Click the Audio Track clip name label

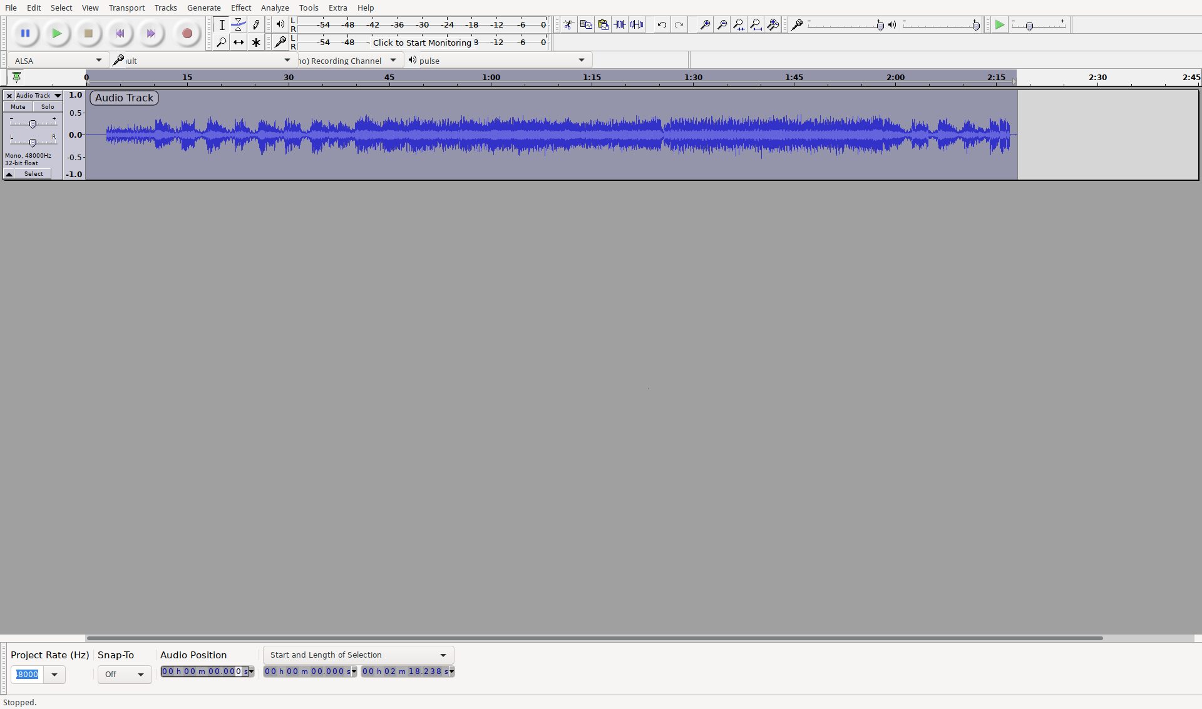[x=124, y=98]
